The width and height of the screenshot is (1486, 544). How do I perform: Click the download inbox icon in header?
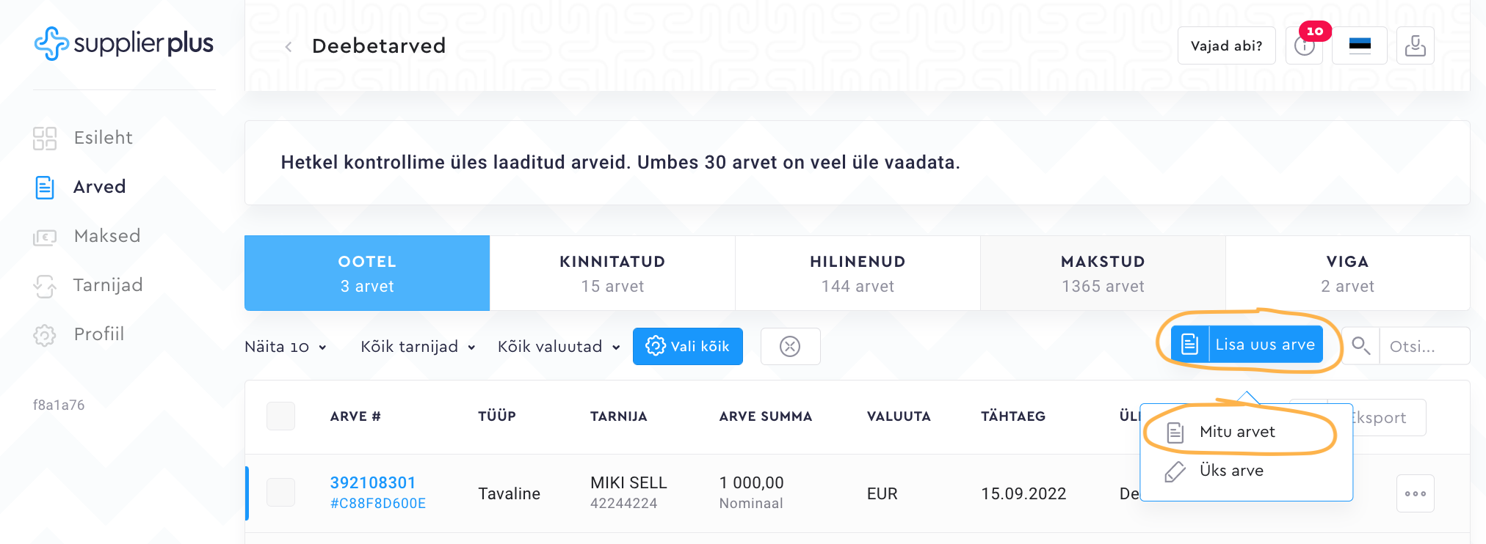click(1415, 46)
